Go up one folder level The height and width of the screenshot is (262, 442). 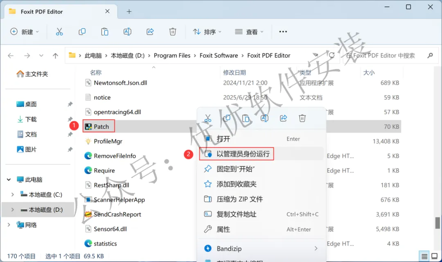click(56, 56)
